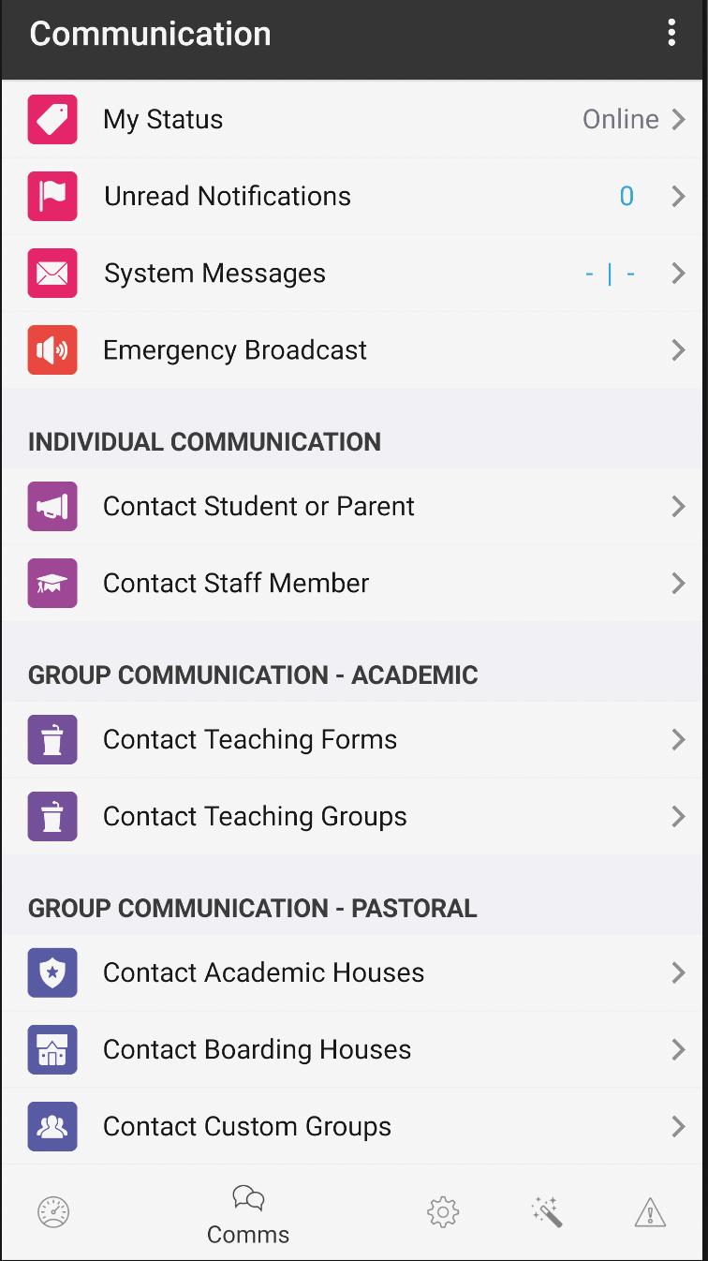Tap the Custom Groups people icon
The height and width of the screenshot is (1261, 708).
click(52, 1126)
